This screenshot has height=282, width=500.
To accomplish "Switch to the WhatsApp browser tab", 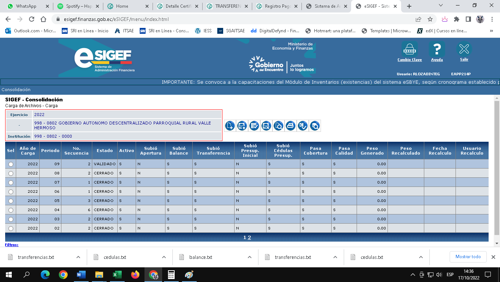I will 26,6.
